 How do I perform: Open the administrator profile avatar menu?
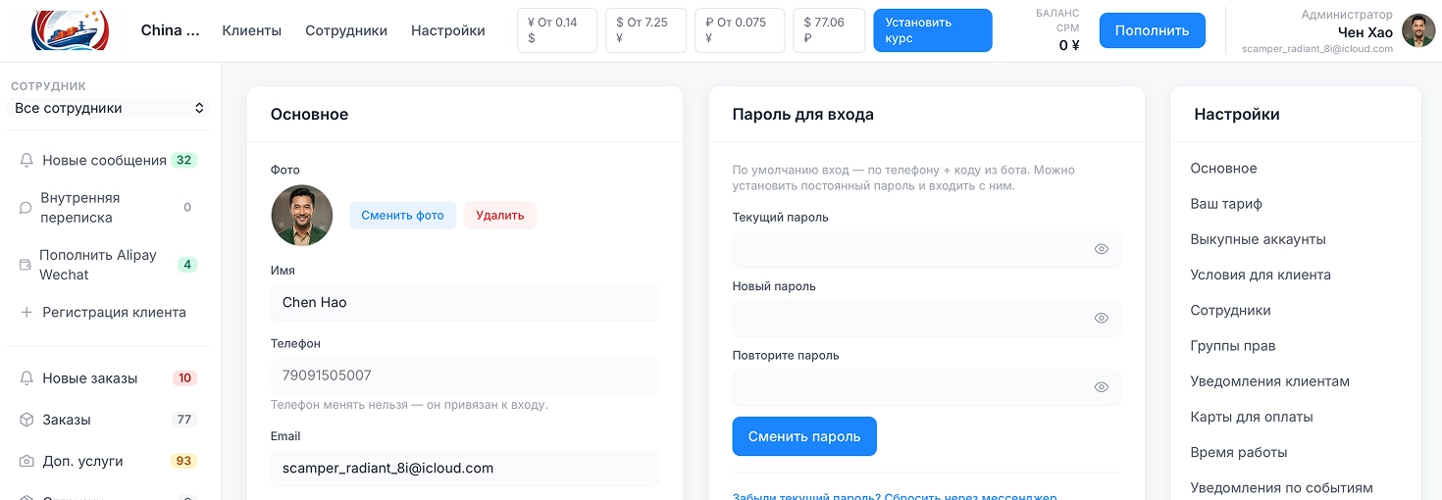point(1418,30)
